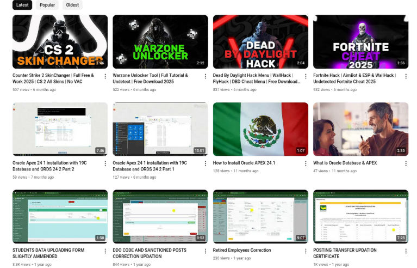
Task: Click kebab menu beside Dead By Daylight Hack video
Action: tap(306, 76)
